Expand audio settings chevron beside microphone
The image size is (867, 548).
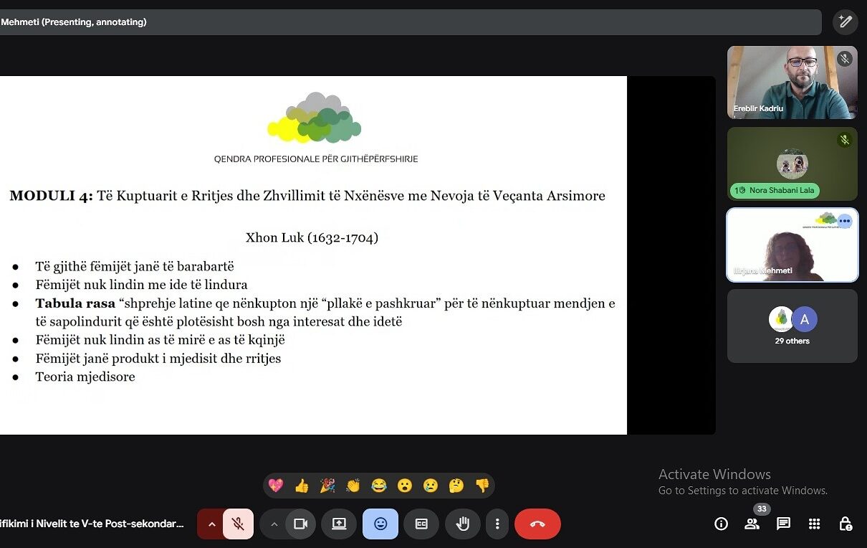(x=211, y=524)
